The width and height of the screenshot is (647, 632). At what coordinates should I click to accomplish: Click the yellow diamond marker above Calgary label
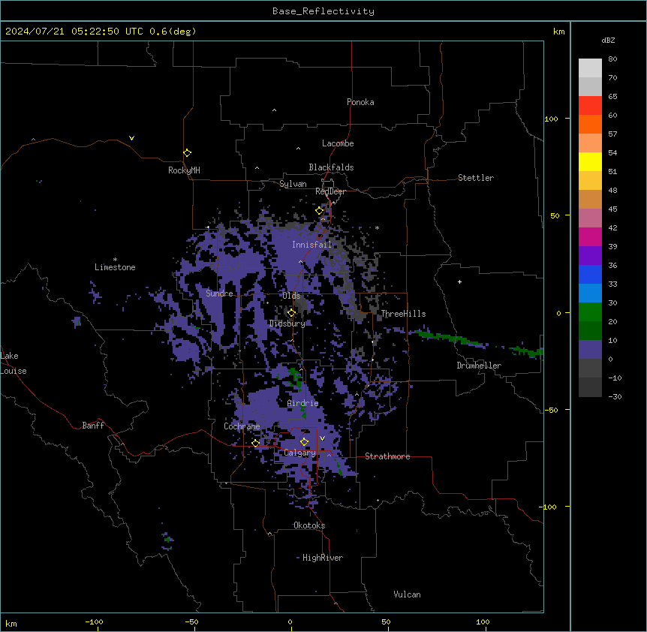(304, 442)
